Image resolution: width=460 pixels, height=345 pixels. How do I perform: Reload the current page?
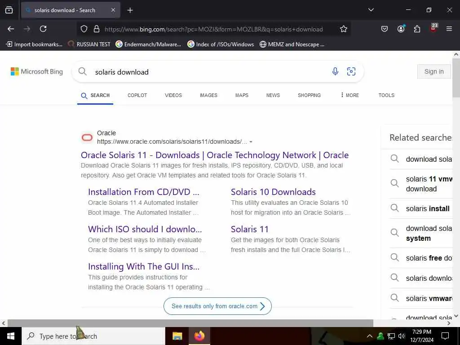click(x=43, y=29)
